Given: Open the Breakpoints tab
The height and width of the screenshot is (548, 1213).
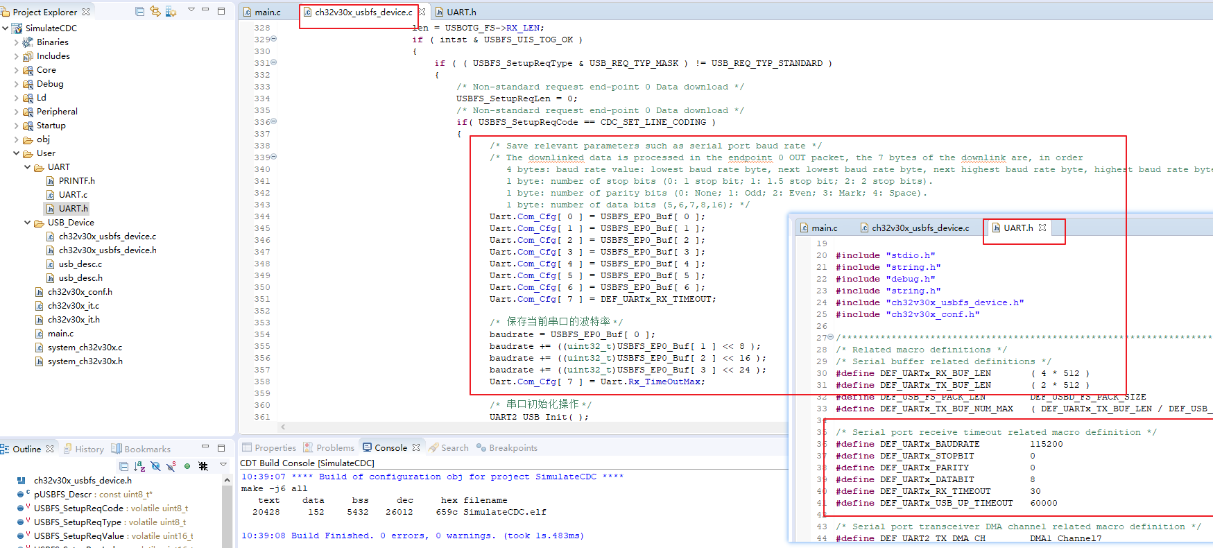Looking at the screenshot, I should click(x=507, y=447).
